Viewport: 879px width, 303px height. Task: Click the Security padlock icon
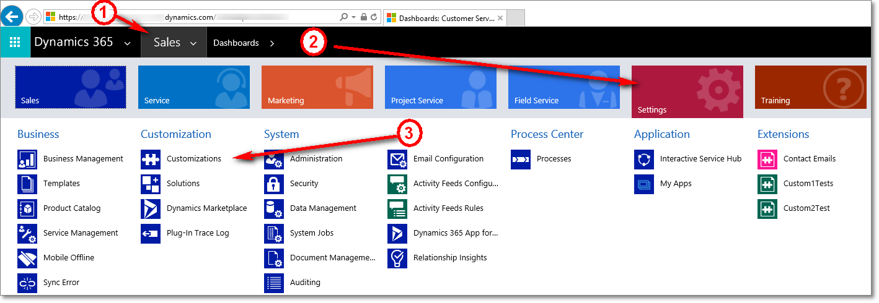pyautogui.click(x=274, y=184)
